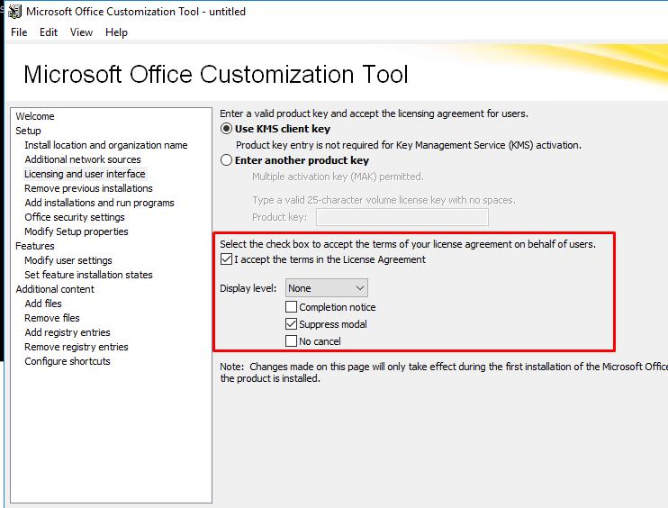Open the Help menu
The image size is (668, 508).
[116, 32]
